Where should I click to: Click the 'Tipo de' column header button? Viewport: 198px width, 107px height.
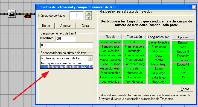click(110, 37)
